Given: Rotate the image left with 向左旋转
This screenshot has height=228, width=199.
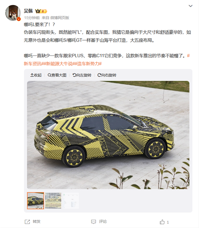Looking at the screenshot, I should (82, 75).
